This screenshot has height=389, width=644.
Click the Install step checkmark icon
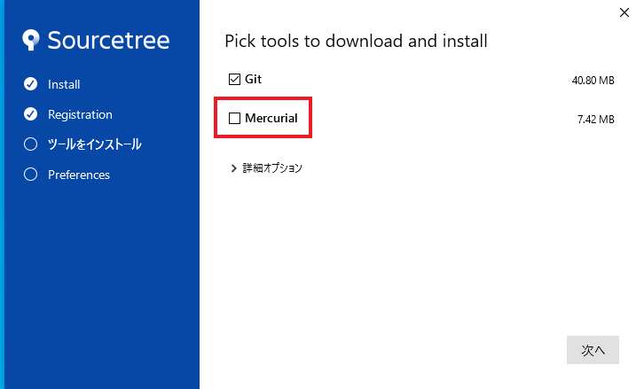(x=30, y=83)
